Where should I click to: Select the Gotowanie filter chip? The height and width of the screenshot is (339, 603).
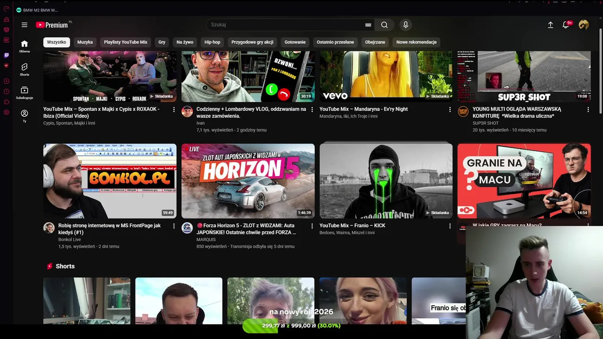click(x=295, y=42)
